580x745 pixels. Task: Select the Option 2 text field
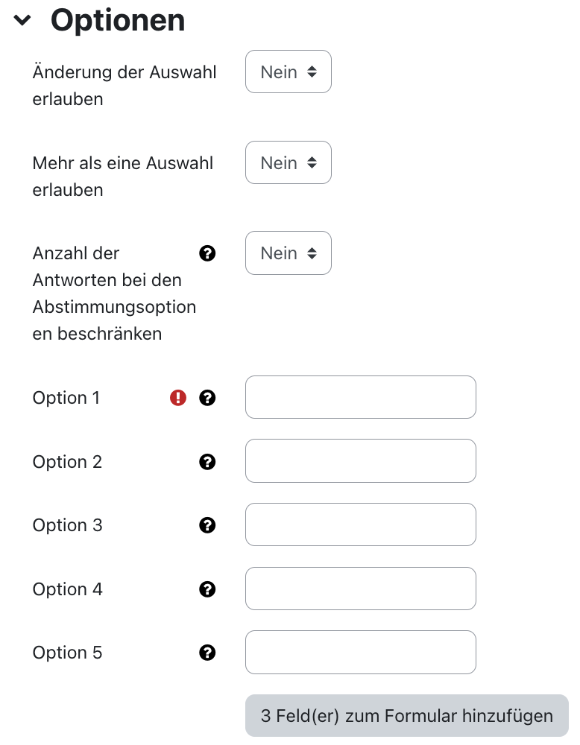tap(360, 461)
